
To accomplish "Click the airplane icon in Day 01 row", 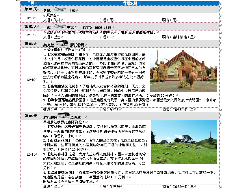I will coord(60,9).
